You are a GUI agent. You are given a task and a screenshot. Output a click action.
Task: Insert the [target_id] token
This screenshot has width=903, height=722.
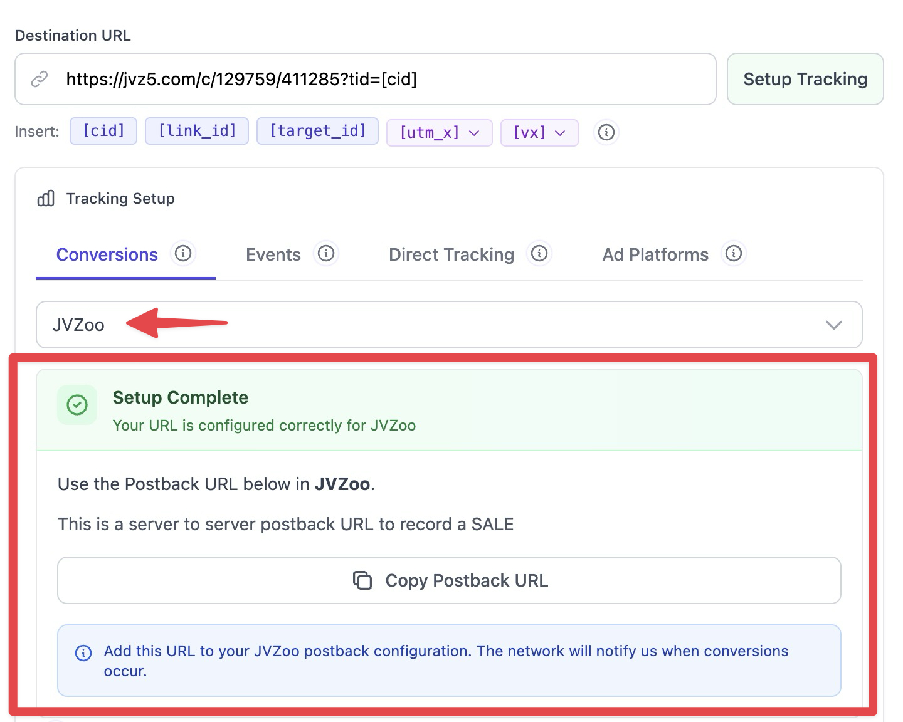click(317, 131)
